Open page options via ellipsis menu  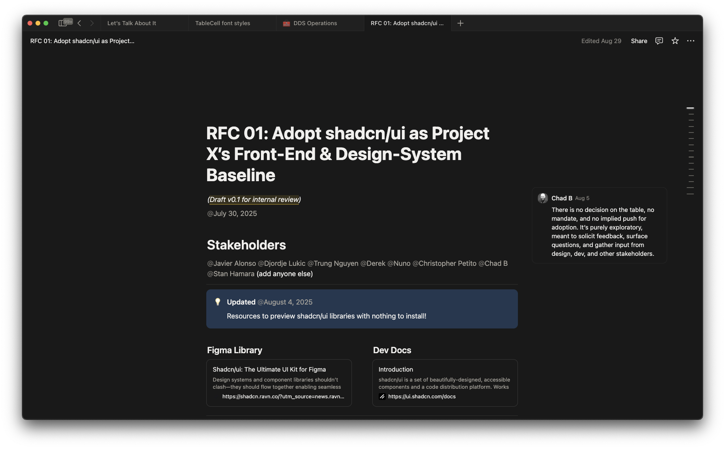pos(691,41)
